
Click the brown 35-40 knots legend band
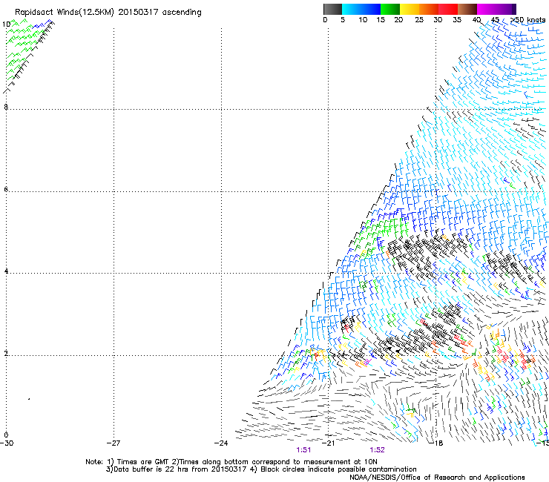[x=467, y=9]
